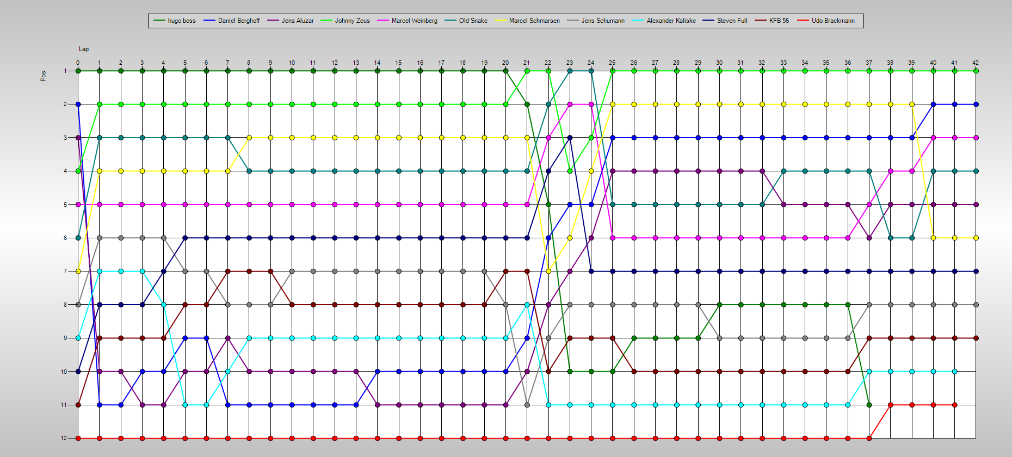The image size is (1012, 457).
Task: Click Jens Schumann marker at lap 21, position 11
Action: pos(527,405)
